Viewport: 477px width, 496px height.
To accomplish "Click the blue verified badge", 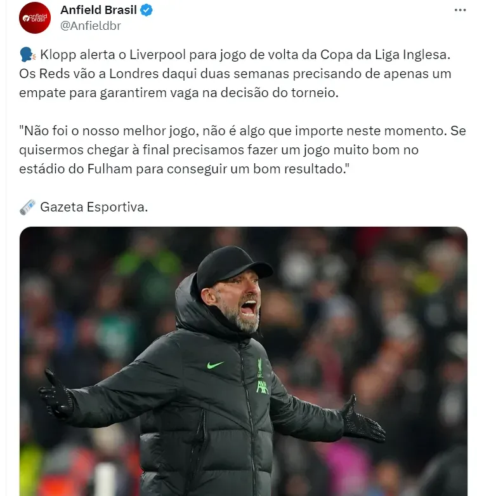I will pos(147,10).
